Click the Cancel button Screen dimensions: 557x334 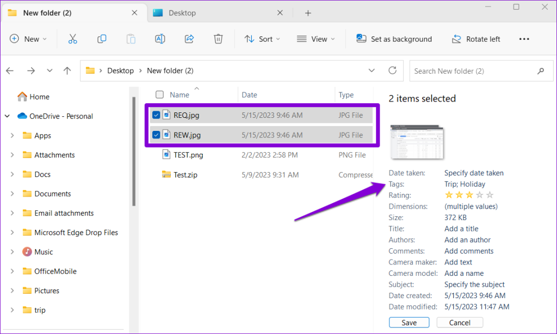click(460, 322)
